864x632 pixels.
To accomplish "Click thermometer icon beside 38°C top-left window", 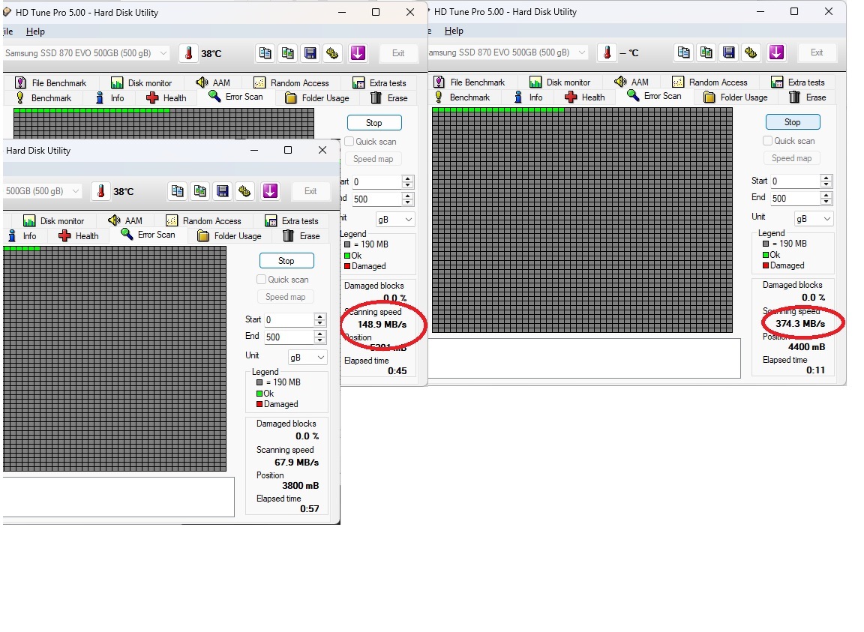I will click(x=188, y=53).
